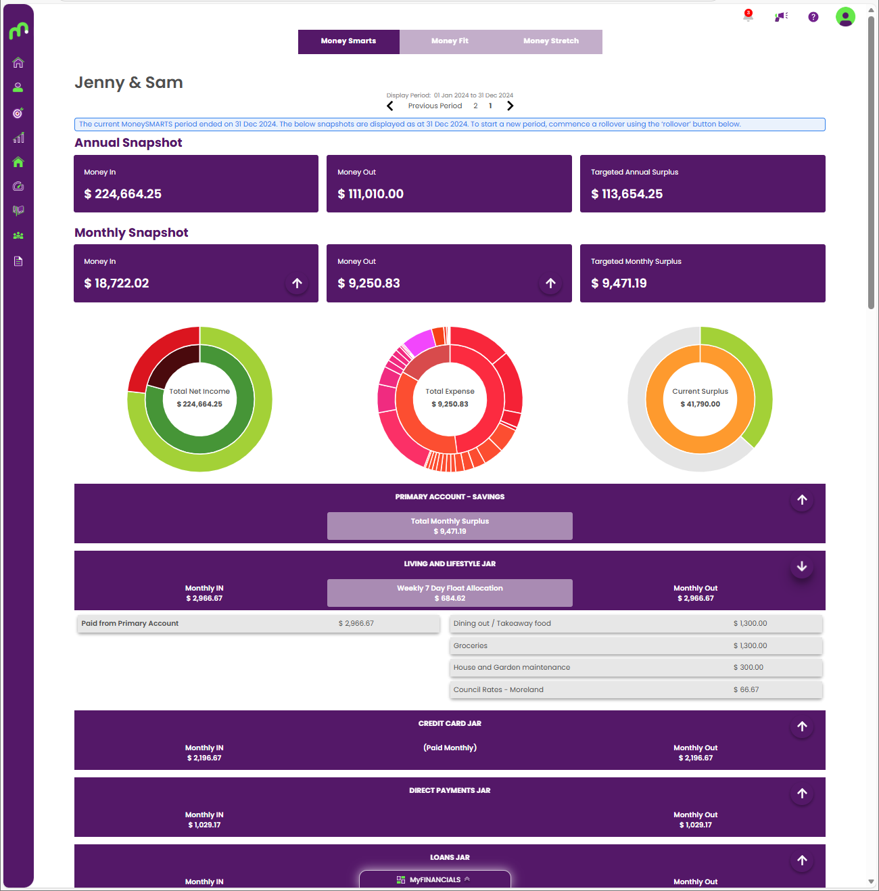Open the document icon in sidebar
Viewport: 879px width, 891px height.
pyautogui.click(x=18, y=261)
